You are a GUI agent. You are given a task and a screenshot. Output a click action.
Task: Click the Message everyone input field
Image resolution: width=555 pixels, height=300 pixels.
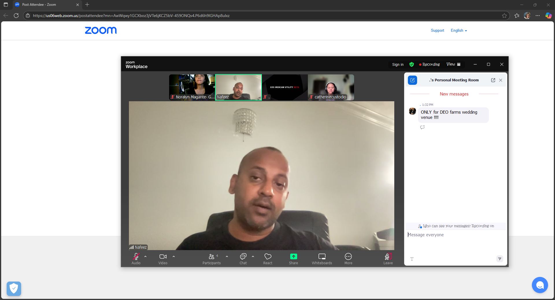455,235
